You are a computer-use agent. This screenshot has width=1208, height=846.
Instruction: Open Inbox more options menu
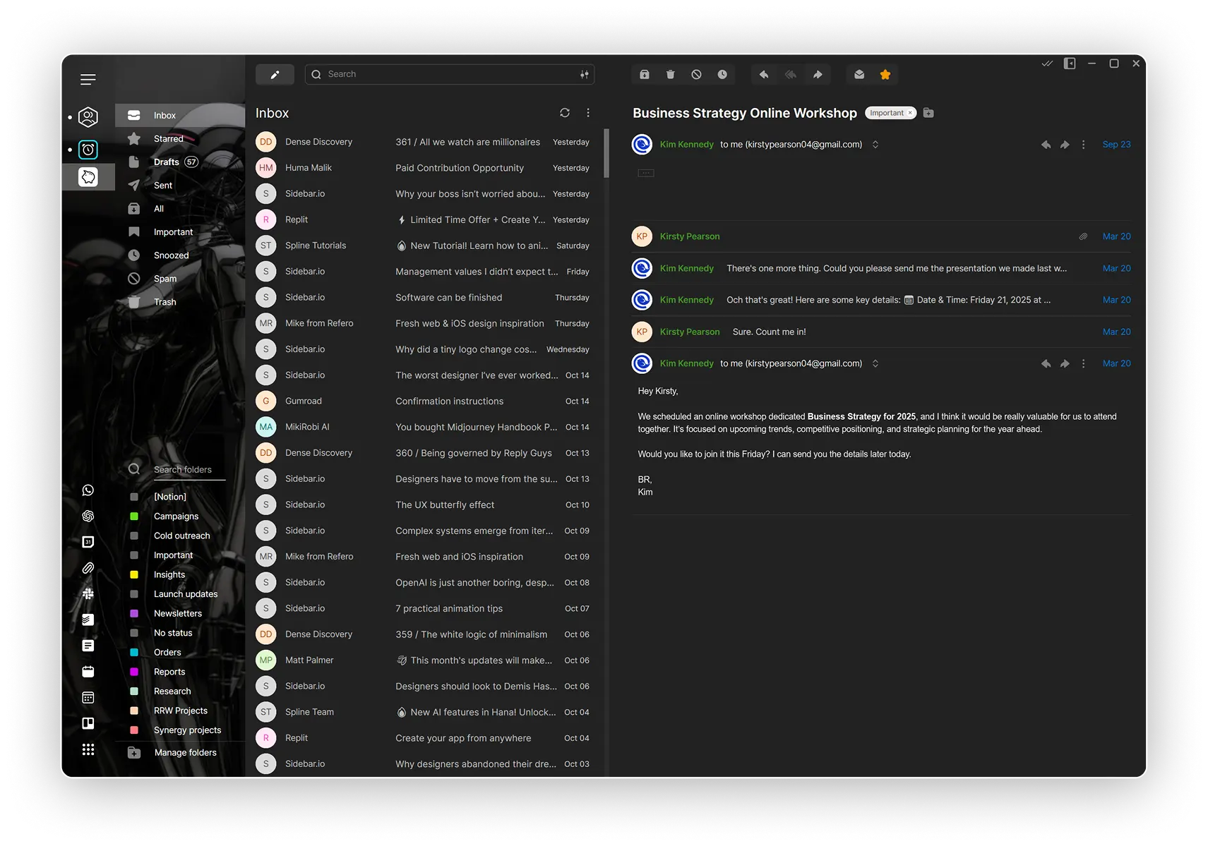(588, 113)
